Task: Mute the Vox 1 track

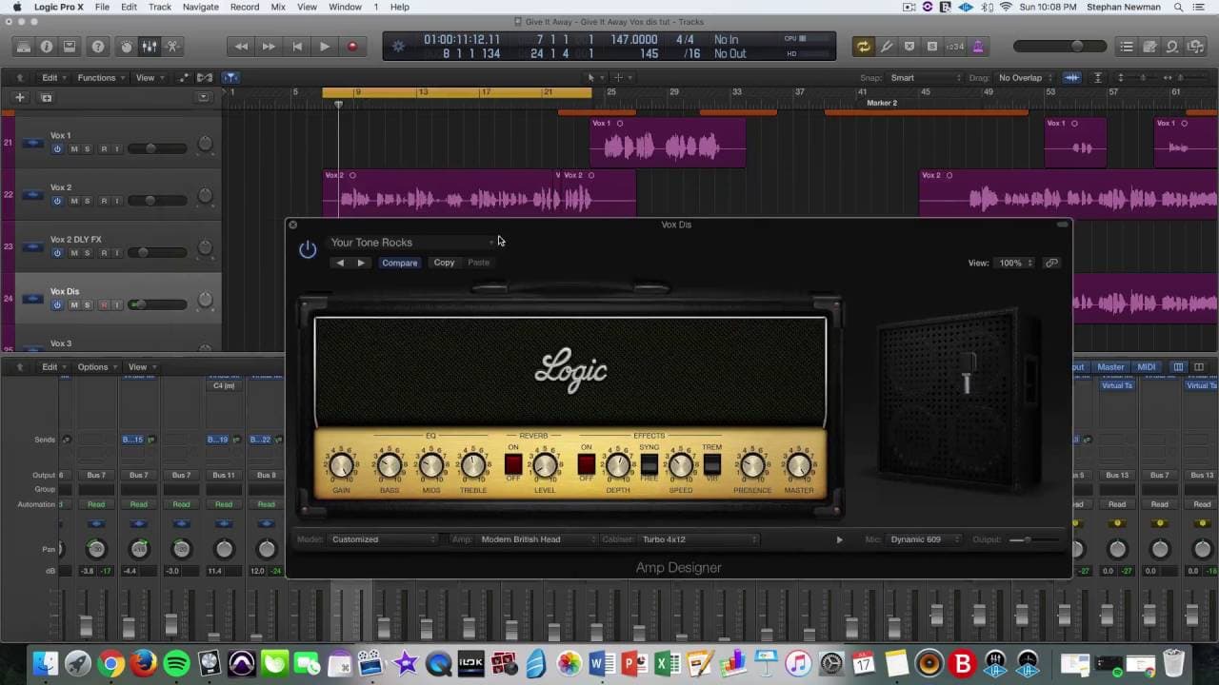Action: coord(74,149)
